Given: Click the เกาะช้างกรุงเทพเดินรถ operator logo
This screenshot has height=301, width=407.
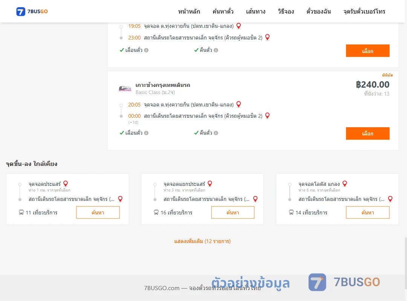Looking at the screenshot, I should click(125, 88).
